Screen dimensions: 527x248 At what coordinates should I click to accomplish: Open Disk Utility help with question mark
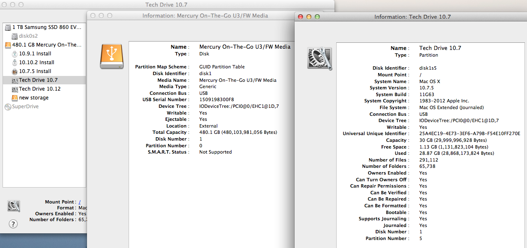tap(13, 224)
